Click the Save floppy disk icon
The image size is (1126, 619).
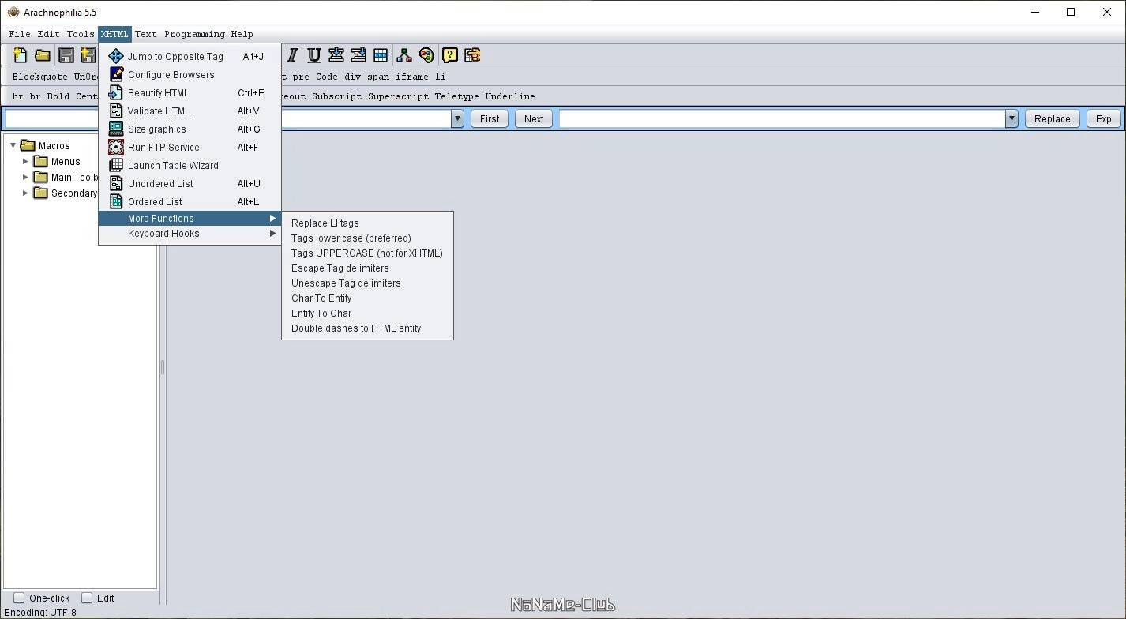[66, 55]
